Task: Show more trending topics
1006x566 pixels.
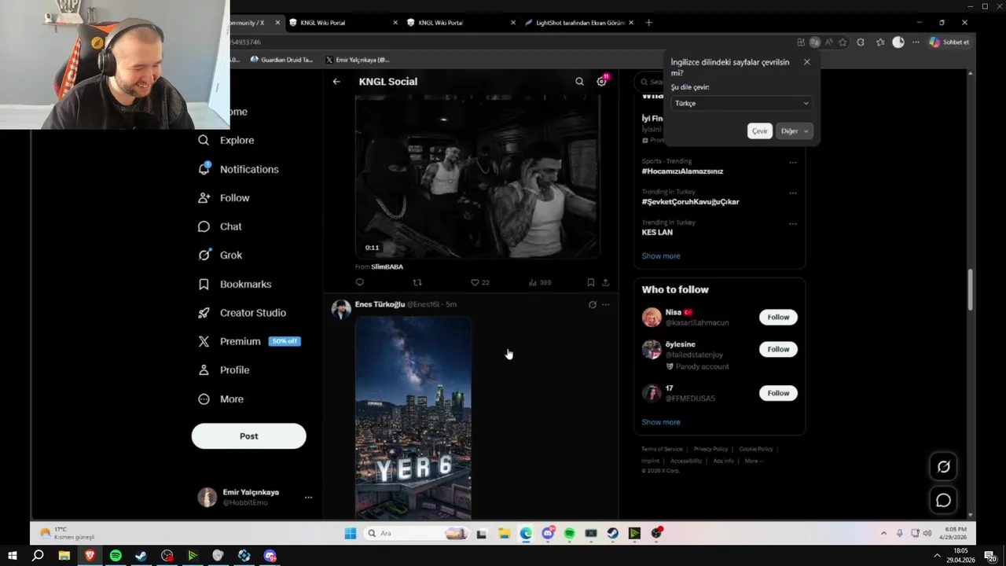Action: pyautogui.click(x=661, y=256)
